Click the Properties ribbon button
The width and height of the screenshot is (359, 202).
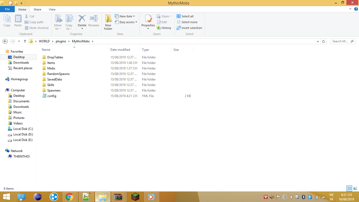pos(148,22)
